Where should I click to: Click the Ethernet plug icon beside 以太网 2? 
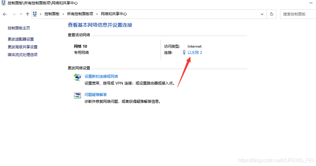[x=184, y=52]
